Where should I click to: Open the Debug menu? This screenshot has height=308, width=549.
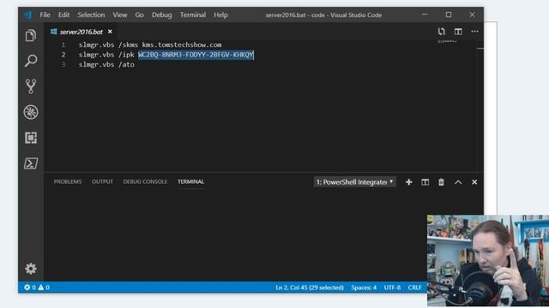pyautogui.click(x=162, y=15)
